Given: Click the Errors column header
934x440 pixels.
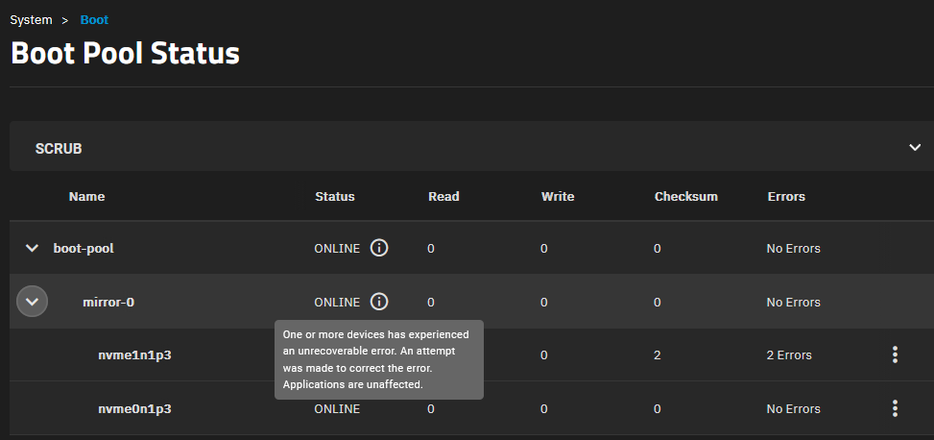Looking at the screenshot, I should [x=786, y=196].
